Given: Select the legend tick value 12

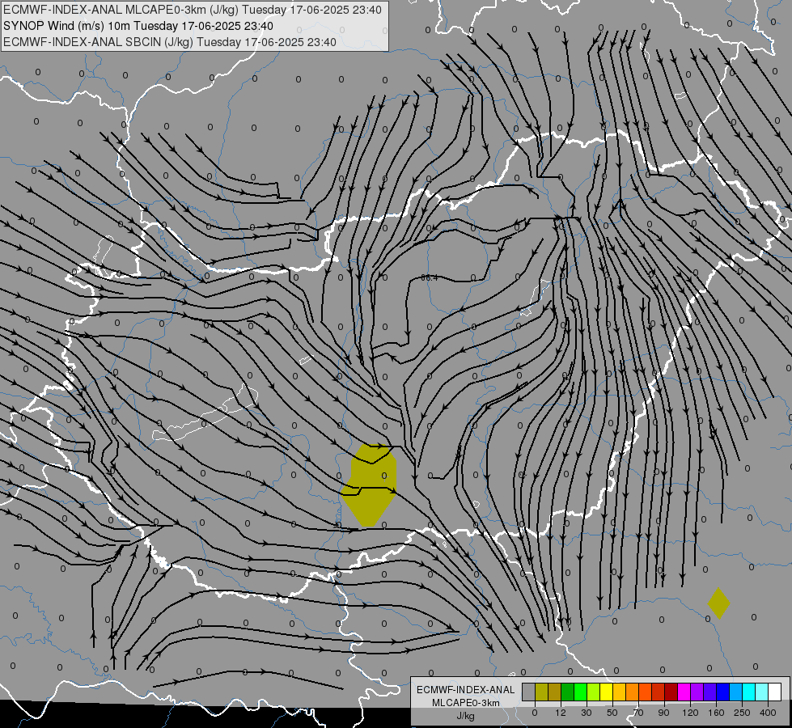Looking at the screenshot, I should [x=561, y=713].
